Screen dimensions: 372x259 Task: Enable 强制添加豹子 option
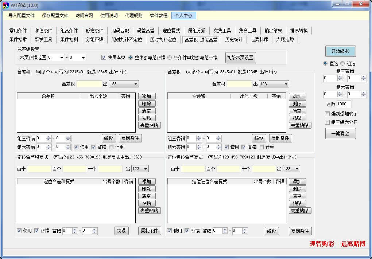click(326, 114)
